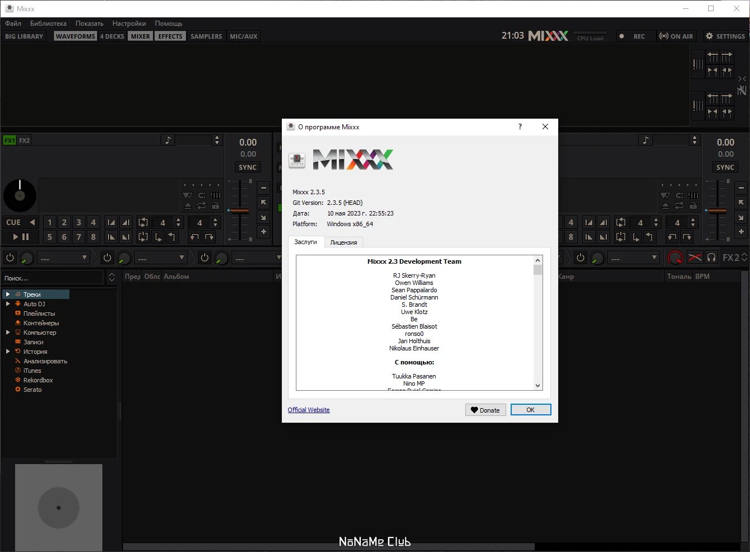Click down arrow of credits scrollbar

538,385
